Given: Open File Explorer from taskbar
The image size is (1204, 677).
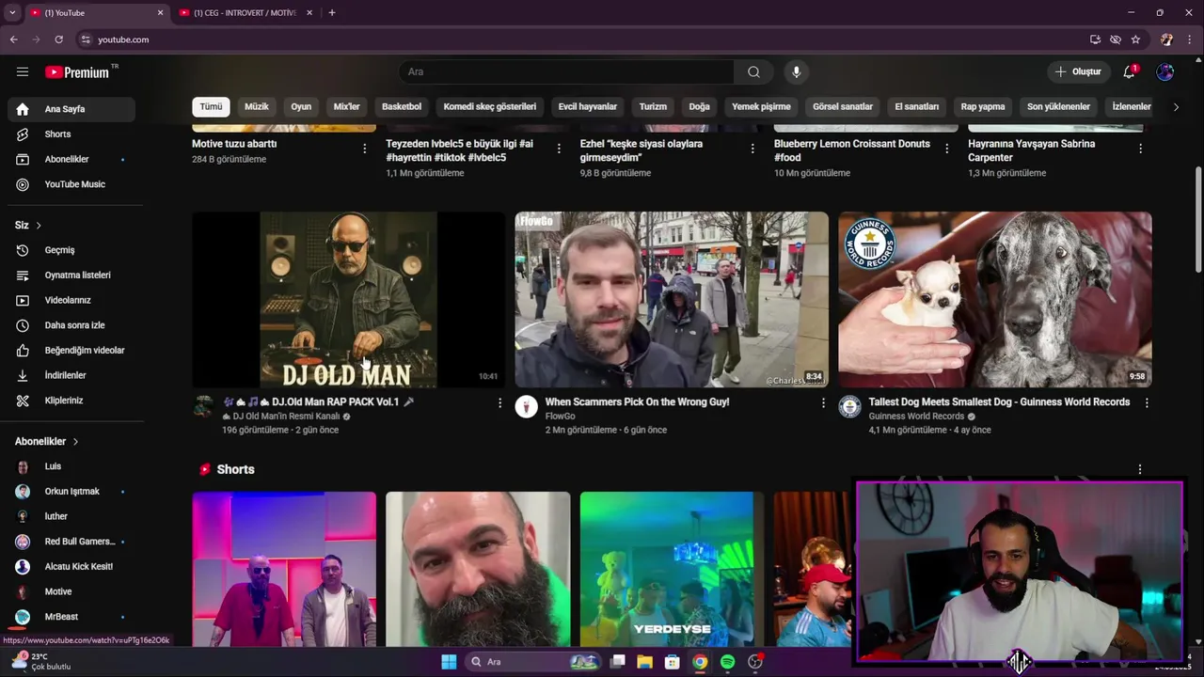Looking at the screenshot, I should [x=644, y=662].
